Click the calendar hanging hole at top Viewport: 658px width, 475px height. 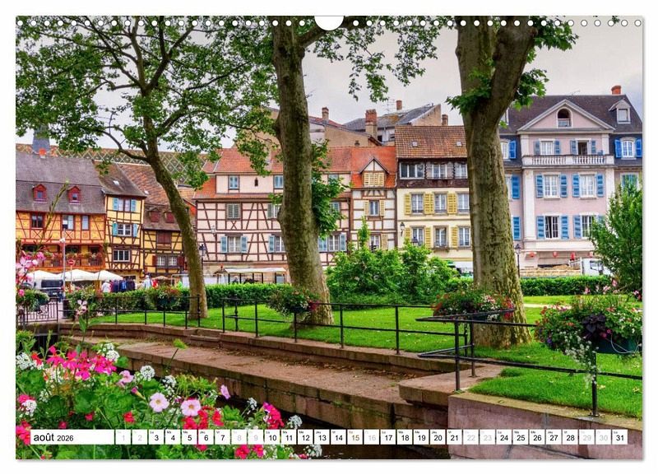329,21
